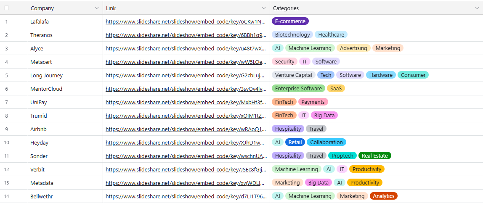Screen dimensions: 483x203
Task: Click the Venture Capital tag
Action: point(293,75)
